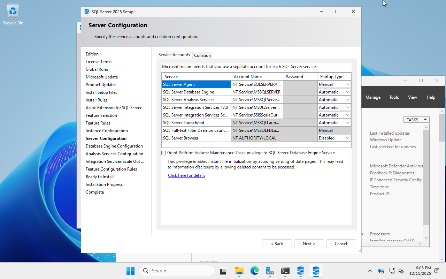The width and height of the screenshot is (446, 279).
Task: Click the Task View taskbar icon
Action: [x=224, y=271]
